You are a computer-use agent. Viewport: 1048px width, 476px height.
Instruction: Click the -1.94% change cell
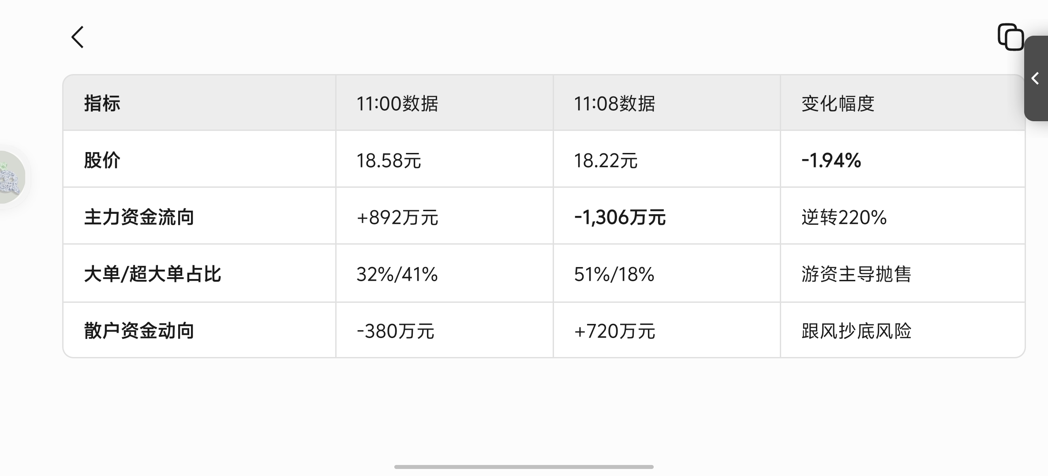pos(831,160)
